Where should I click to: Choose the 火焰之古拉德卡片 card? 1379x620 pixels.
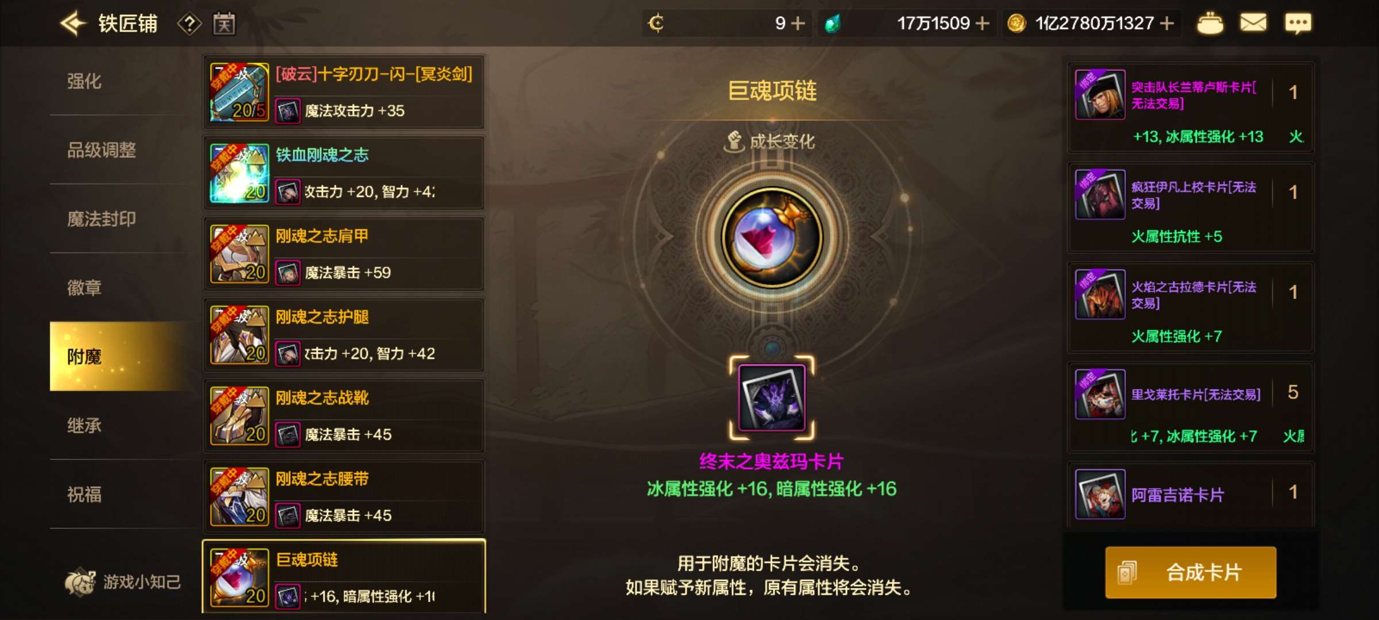pos(1191,307)
